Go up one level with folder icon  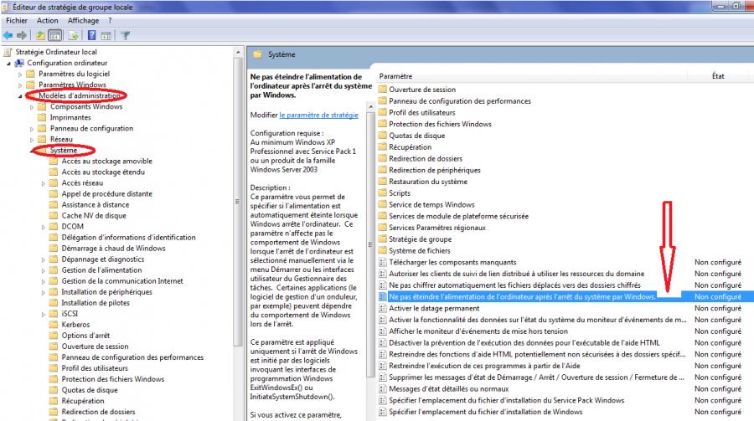tap(40, 35)
